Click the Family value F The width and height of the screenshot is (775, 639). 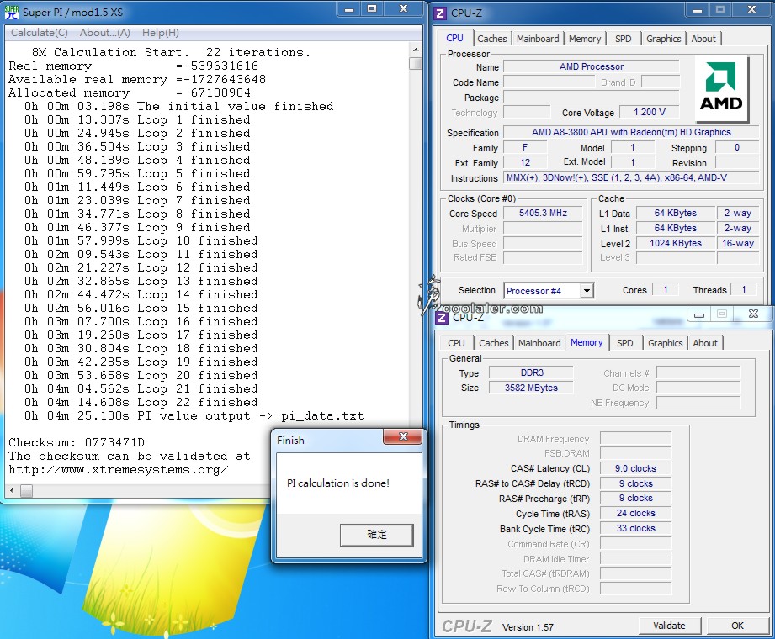point(525,147)
